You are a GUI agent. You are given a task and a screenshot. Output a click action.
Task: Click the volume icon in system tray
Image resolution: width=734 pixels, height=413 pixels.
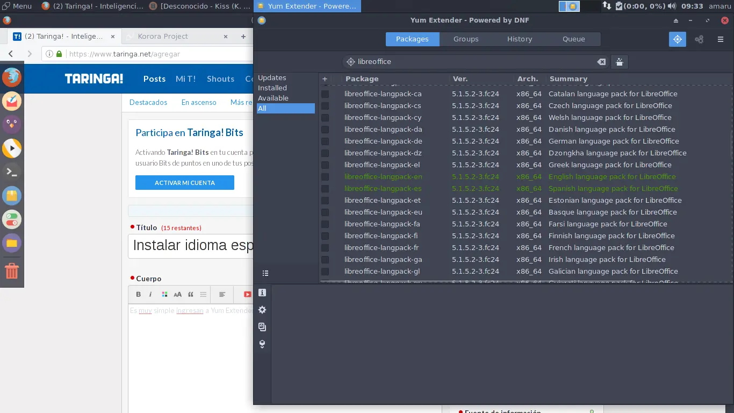(x=671, y=6)
